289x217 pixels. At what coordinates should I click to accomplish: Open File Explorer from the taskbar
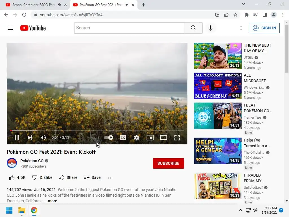point(21,210)
